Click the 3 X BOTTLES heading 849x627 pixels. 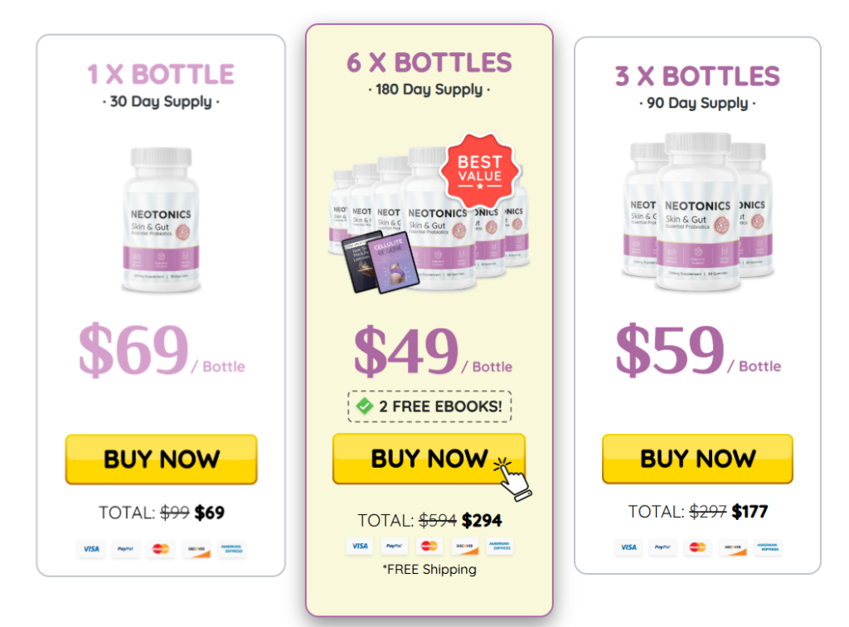697,76
